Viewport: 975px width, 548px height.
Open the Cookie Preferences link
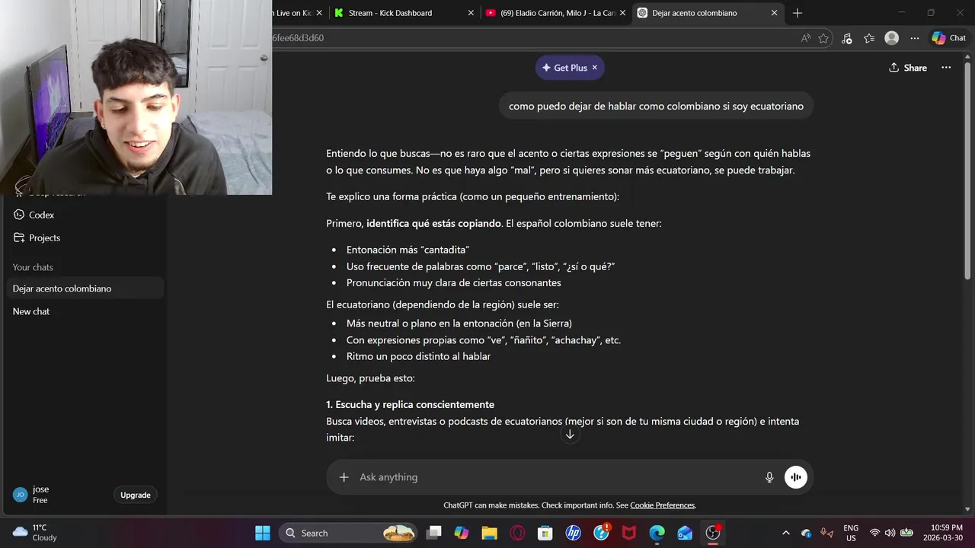click(662, 505)
